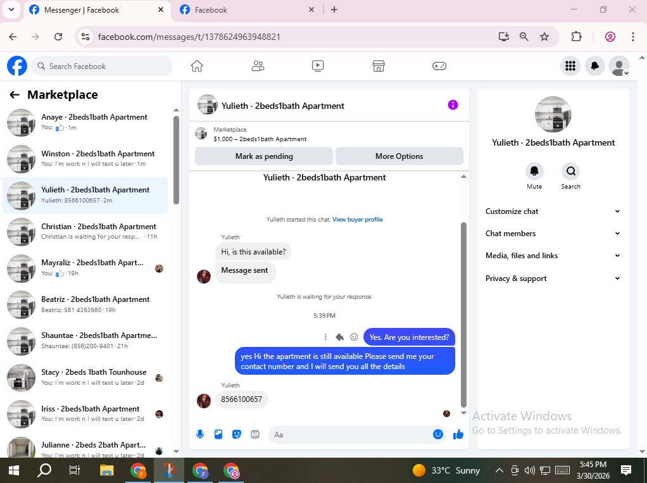Show hidden system tray icons chevron
The image size is (647, 483).
click(499, 470)
